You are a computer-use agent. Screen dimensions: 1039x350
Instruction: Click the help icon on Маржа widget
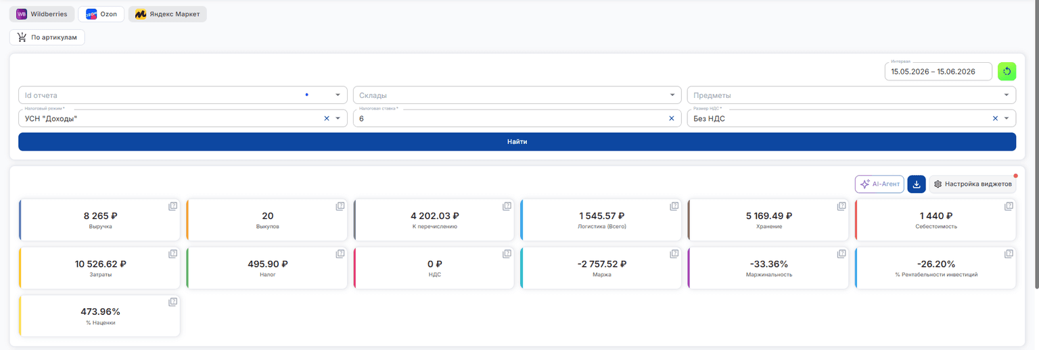click(674, 254)
